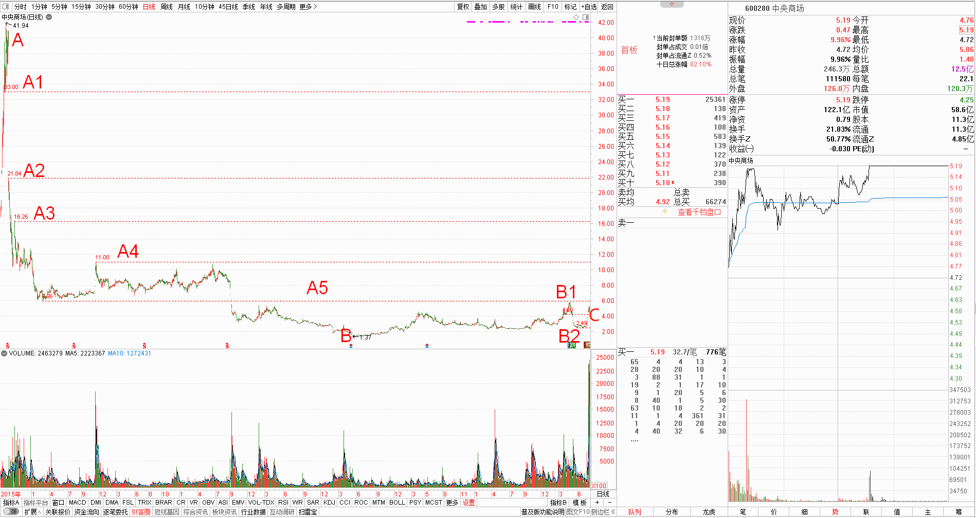The height and width of the screenshot is (518, 976).
Task: Select the 1分钟 timeframe
Action: point(39,7)
